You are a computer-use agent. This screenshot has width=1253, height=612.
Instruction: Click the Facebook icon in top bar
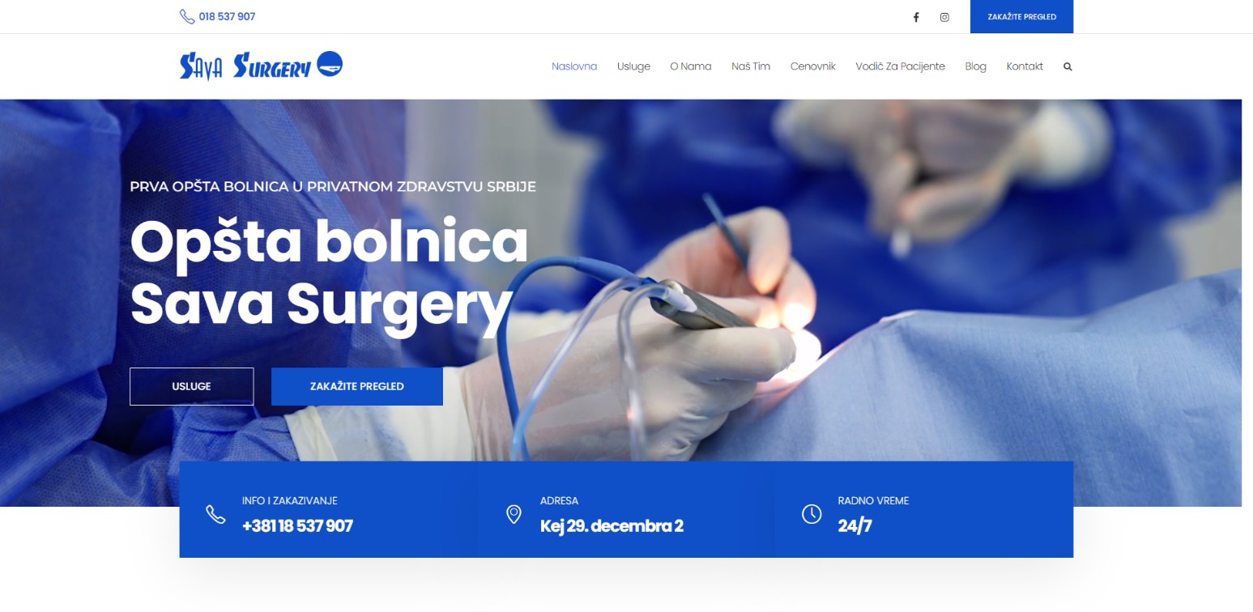coord(916,17)
